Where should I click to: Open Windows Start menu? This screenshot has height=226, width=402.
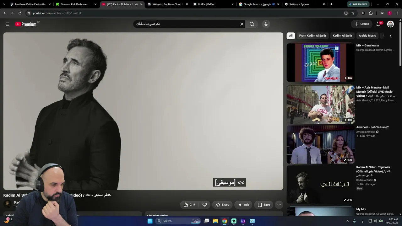coord(150,221)
